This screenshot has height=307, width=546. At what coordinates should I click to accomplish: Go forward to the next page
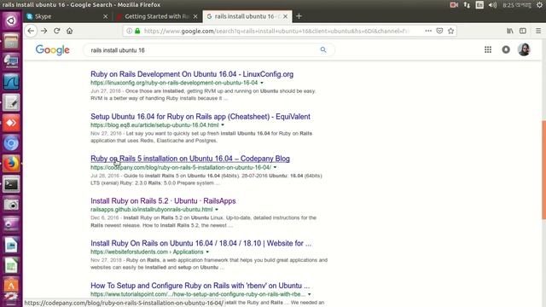[x=44, y=31]
